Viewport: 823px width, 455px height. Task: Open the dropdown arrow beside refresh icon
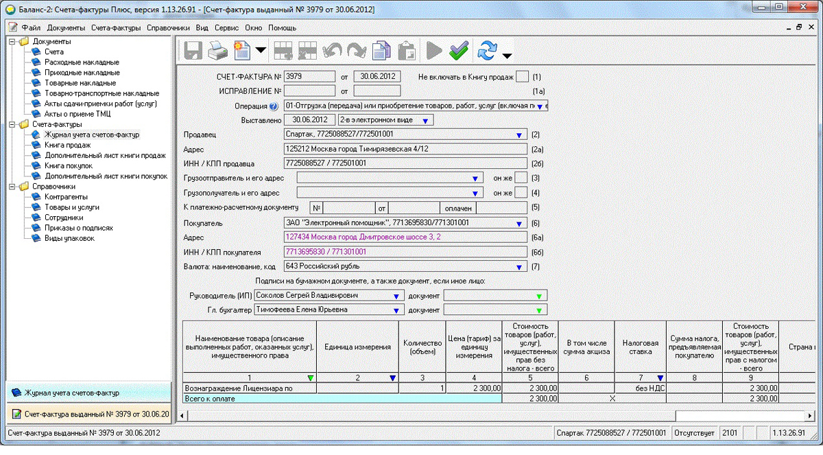pos(507,56)
